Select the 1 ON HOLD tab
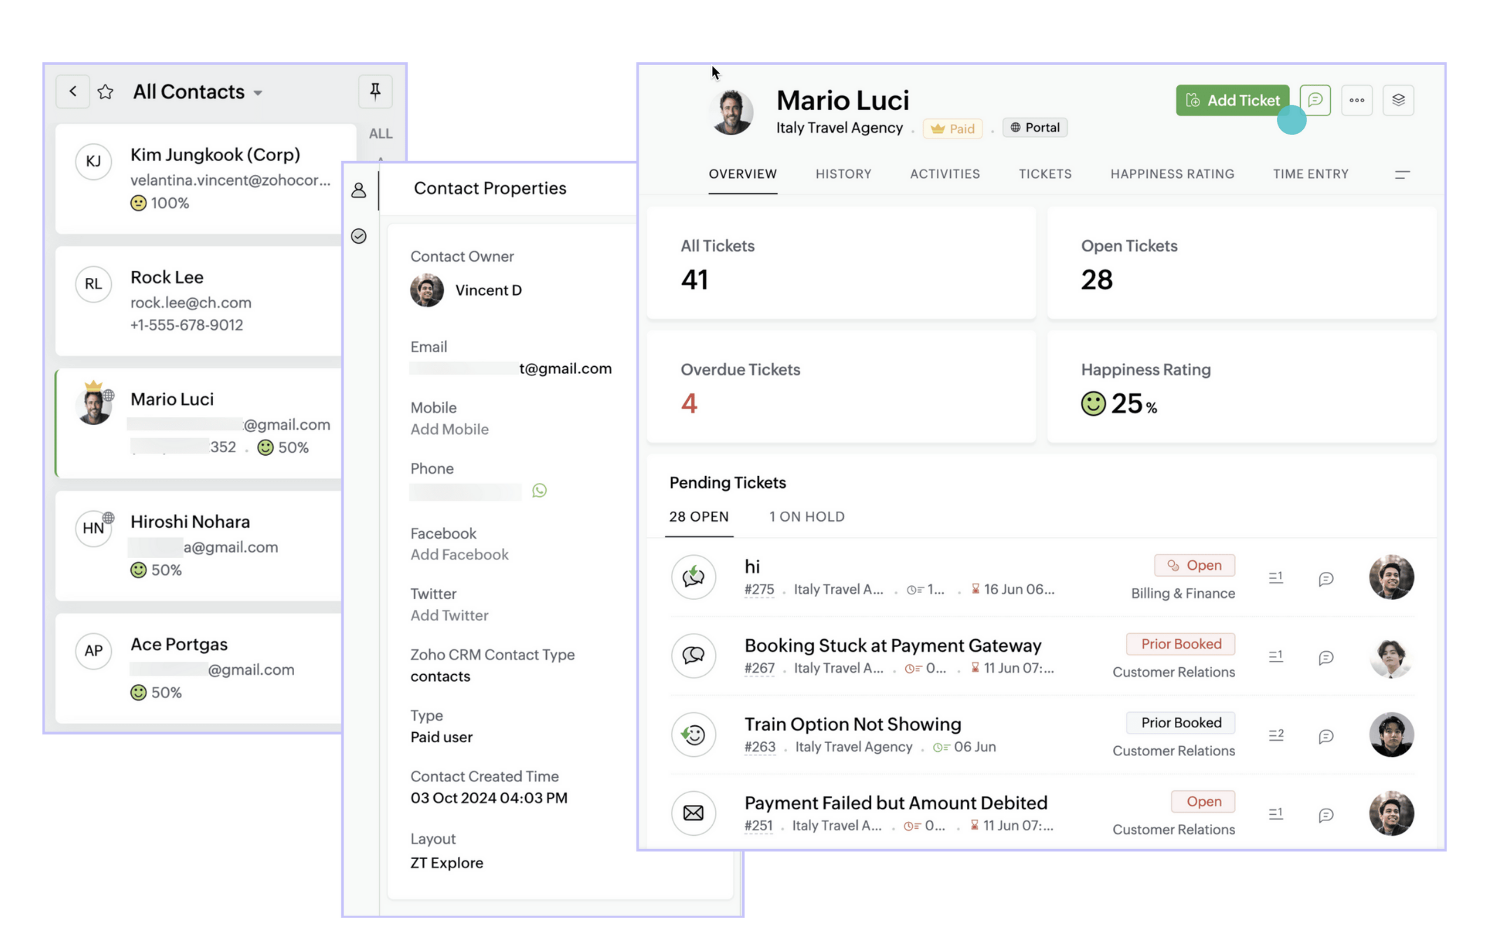This screenshot has height=943, width=1490. click(806, 517)
